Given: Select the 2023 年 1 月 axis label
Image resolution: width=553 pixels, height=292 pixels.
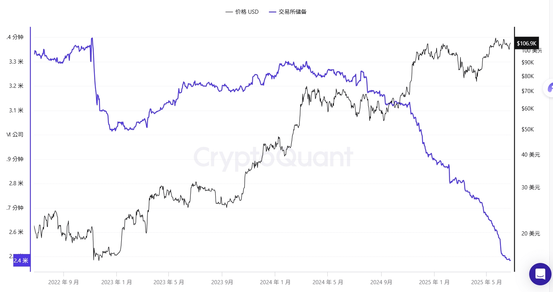Looking at the screenshot, I should tap(116, 282).
